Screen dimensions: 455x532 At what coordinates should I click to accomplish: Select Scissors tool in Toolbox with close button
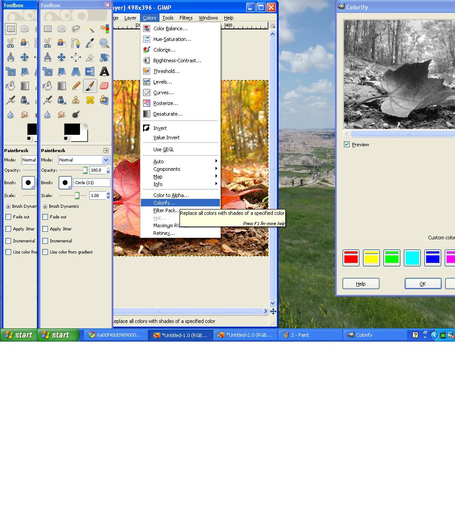pyautogui.click(x=48, y=43)
